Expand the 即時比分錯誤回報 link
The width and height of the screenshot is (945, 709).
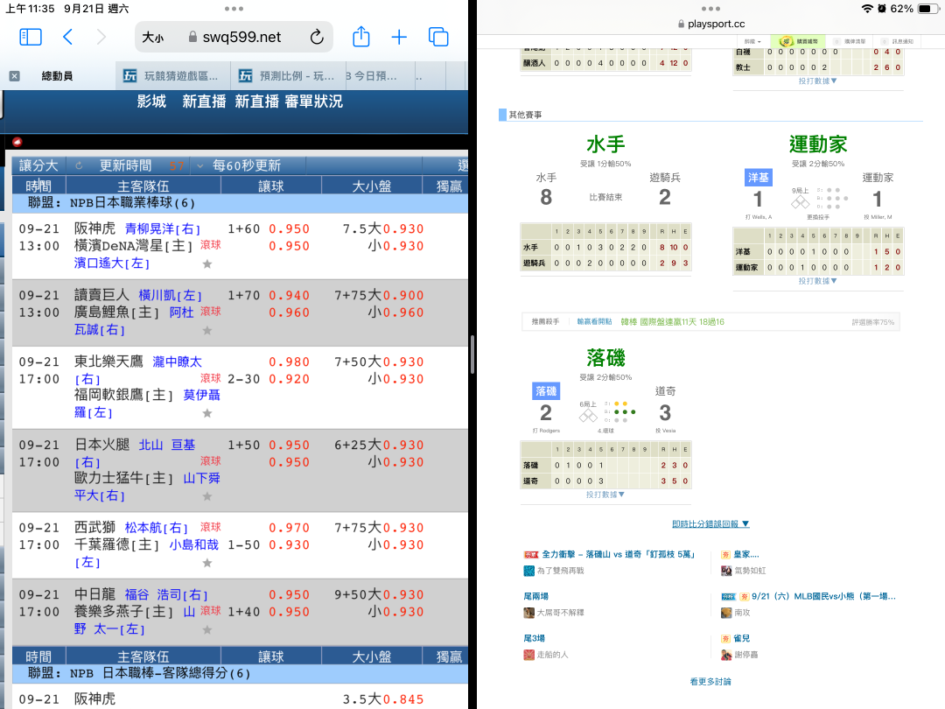tap(710, 524)
